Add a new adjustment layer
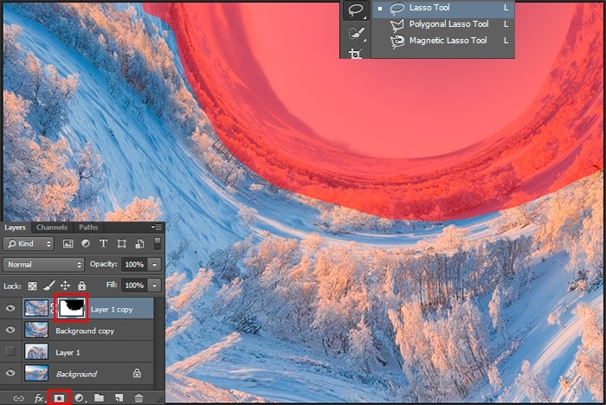This screenshot has width=606, height=405. click(x=79, y=397)
